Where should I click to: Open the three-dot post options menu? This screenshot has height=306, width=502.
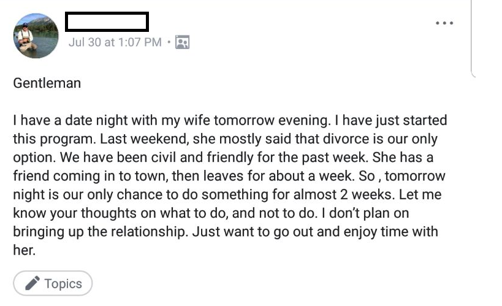tap(444, 23)
